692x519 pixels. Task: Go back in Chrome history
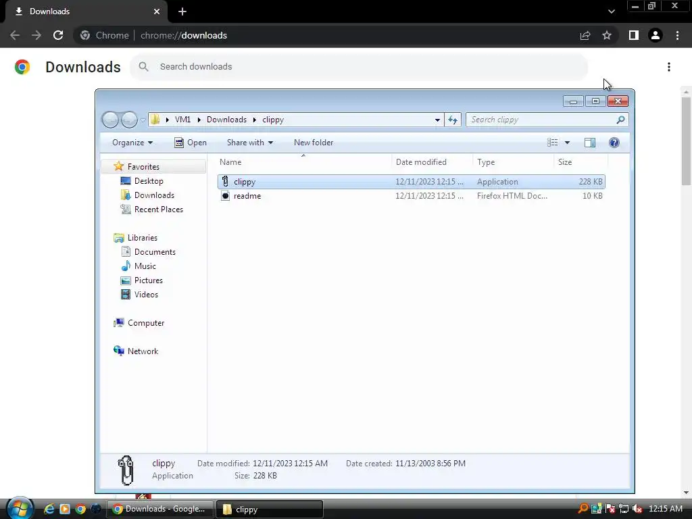[15, 35]
